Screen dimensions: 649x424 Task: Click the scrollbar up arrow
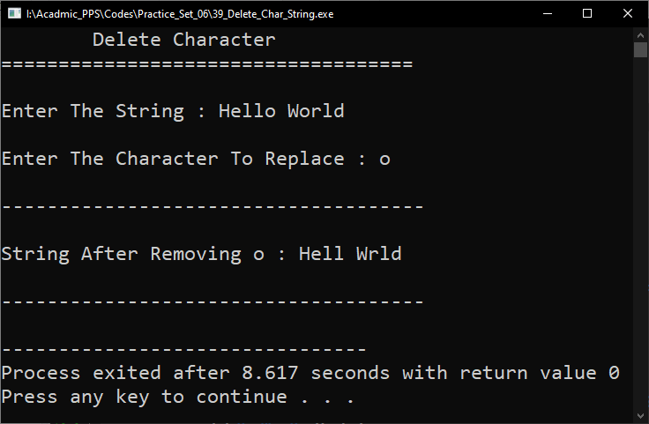(x=641, y=33)
